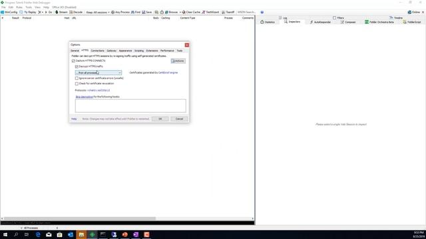
Task: Click the Save toolbar button
Action: [x=147, y=12]
